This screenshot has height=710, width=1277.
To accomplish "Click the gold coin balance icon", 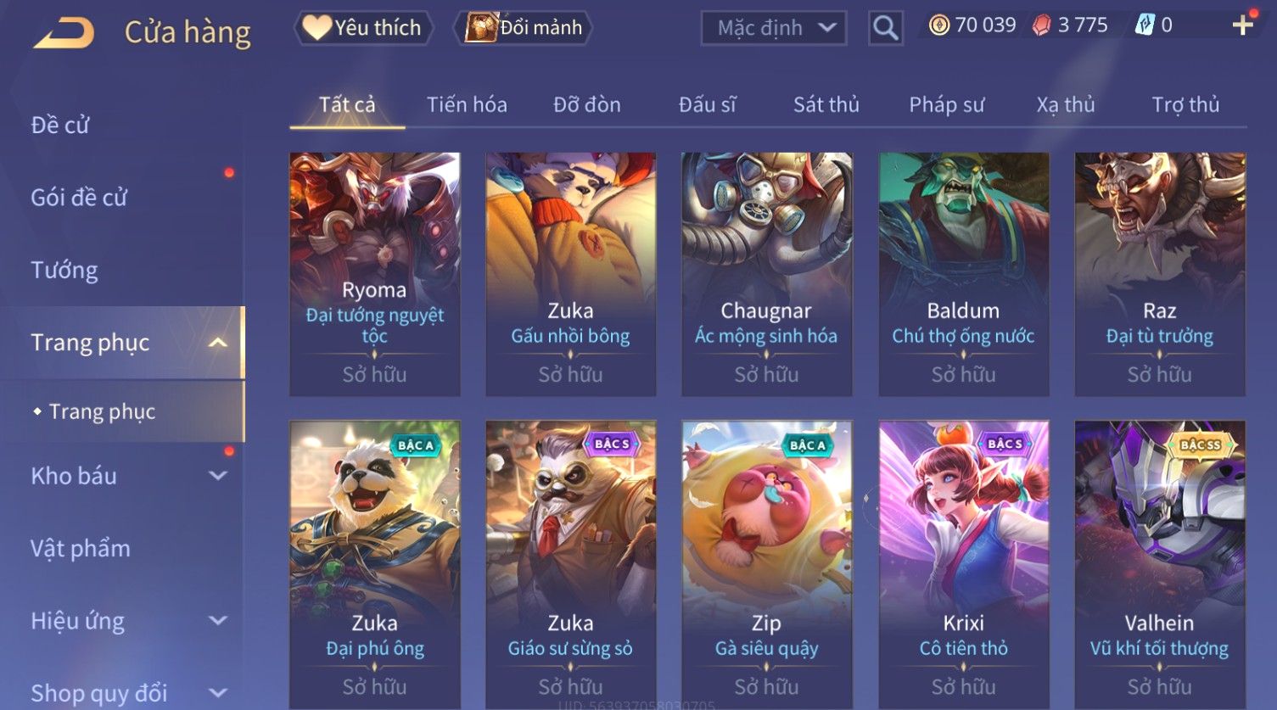I will point(938,25).
